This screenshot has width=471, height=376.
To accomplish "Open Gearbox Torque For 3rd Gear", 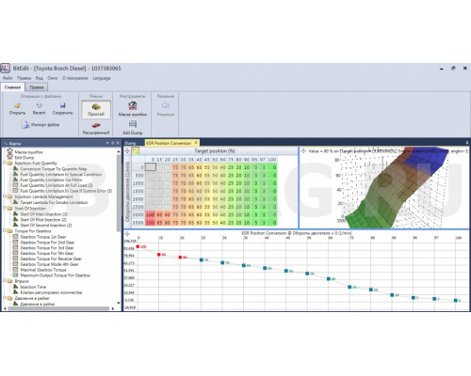I will coord(47,248).
